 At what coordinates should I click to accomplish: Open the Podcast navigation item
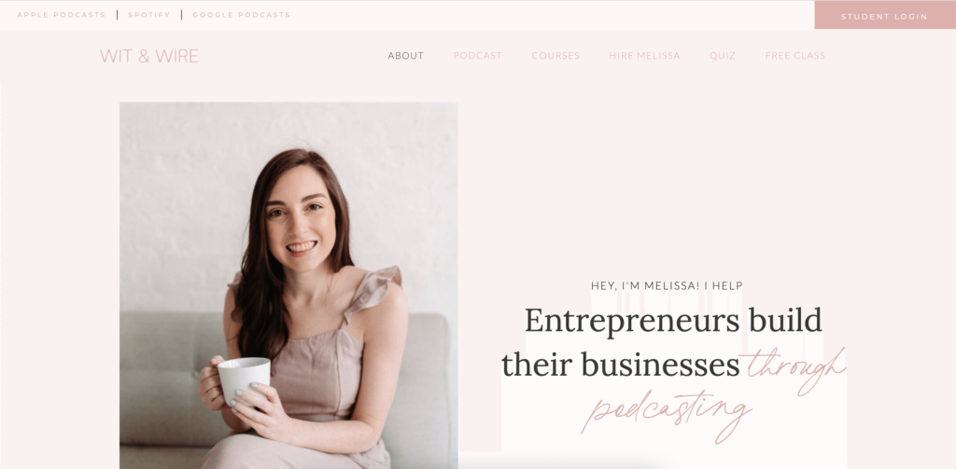pos(477,55)
